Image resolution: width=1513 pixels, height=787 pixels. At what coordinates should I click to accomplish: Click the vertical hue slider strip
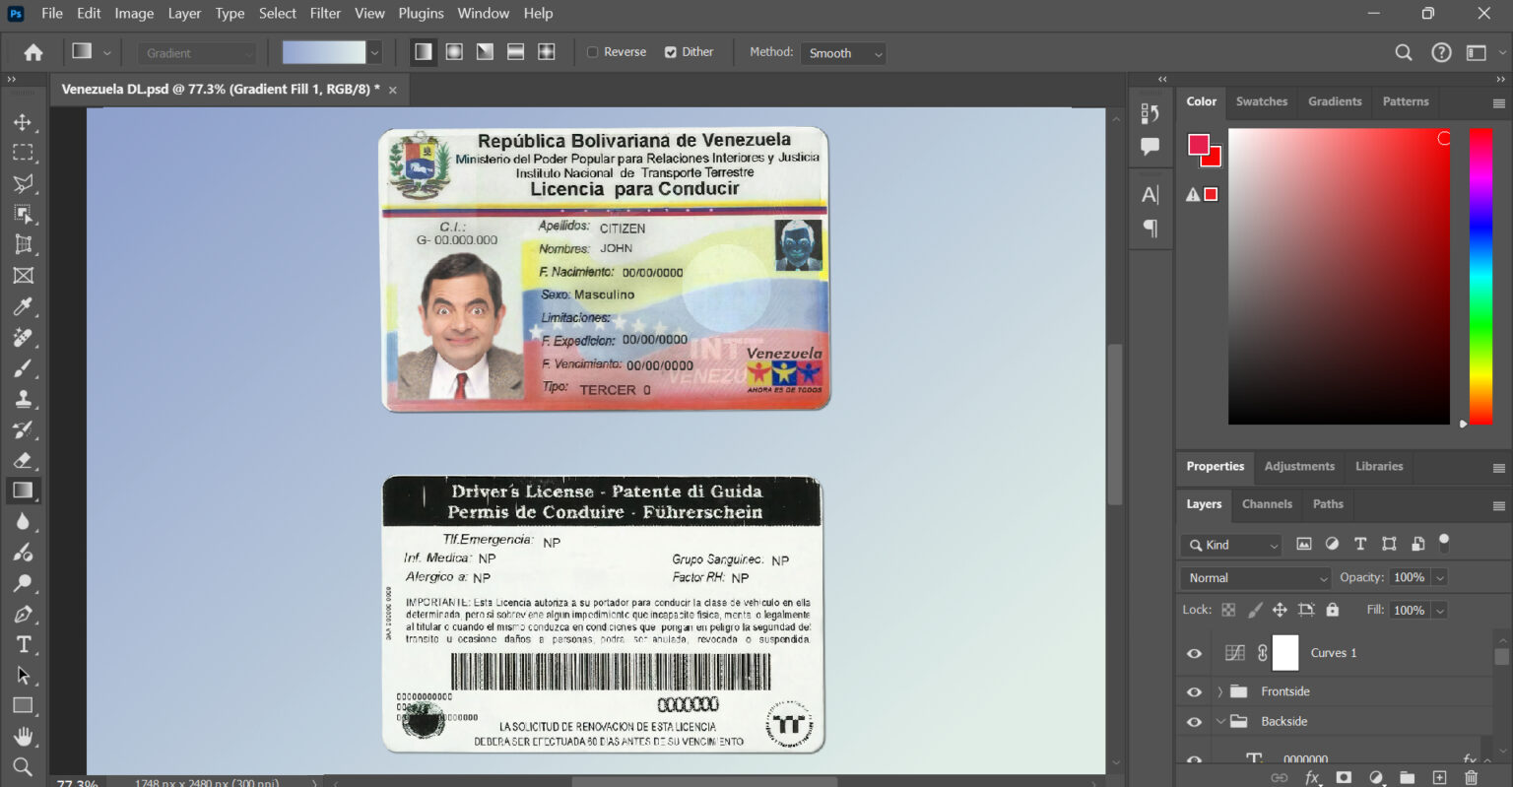click(x=1480, y=277)
